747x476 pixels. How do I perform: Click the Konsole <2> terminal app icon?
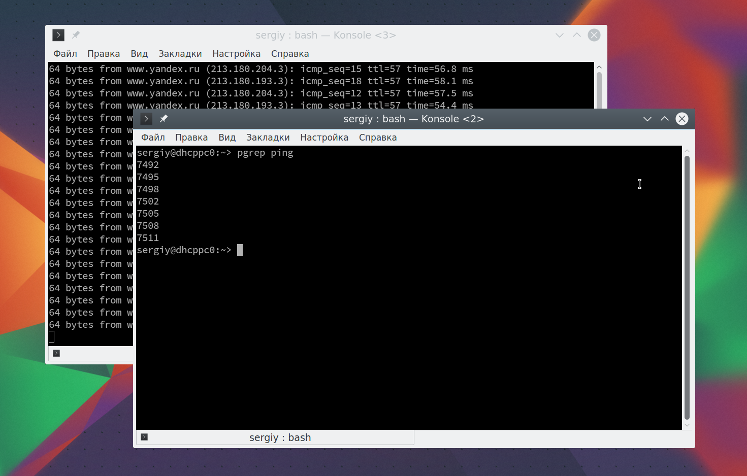146,119
